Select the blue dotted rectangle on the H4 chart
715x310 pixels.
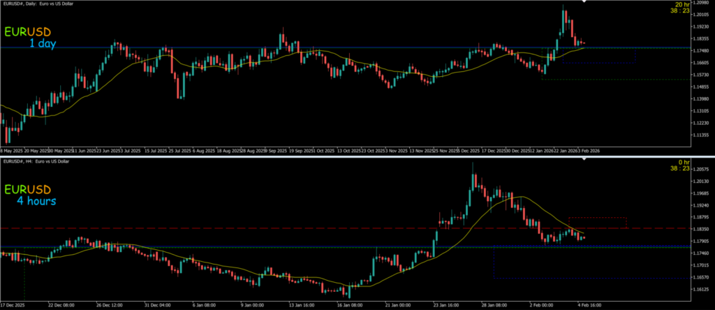494,265
